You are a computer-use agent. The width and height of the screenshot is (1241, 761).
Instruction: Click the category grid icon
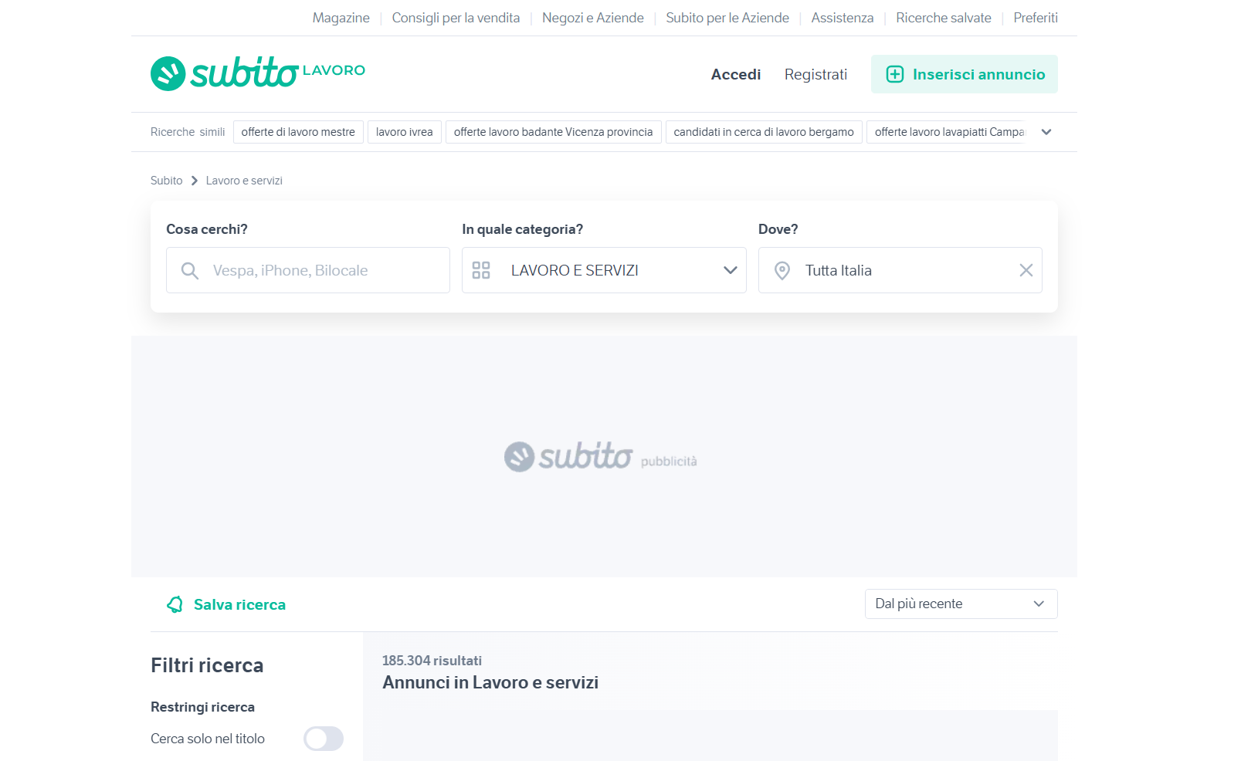click(x=481, y=270)
